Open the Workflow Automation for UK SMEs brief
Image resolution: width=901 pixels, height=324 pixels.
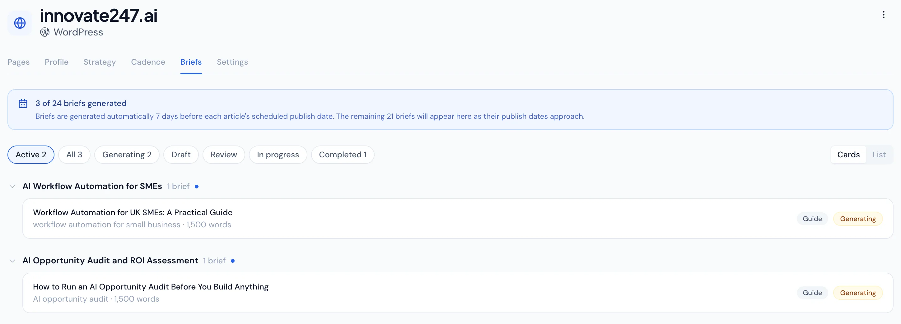coord(133,212)
